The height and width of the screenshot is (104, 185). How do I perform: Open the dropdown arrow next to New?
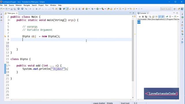(x=4, y=9)
